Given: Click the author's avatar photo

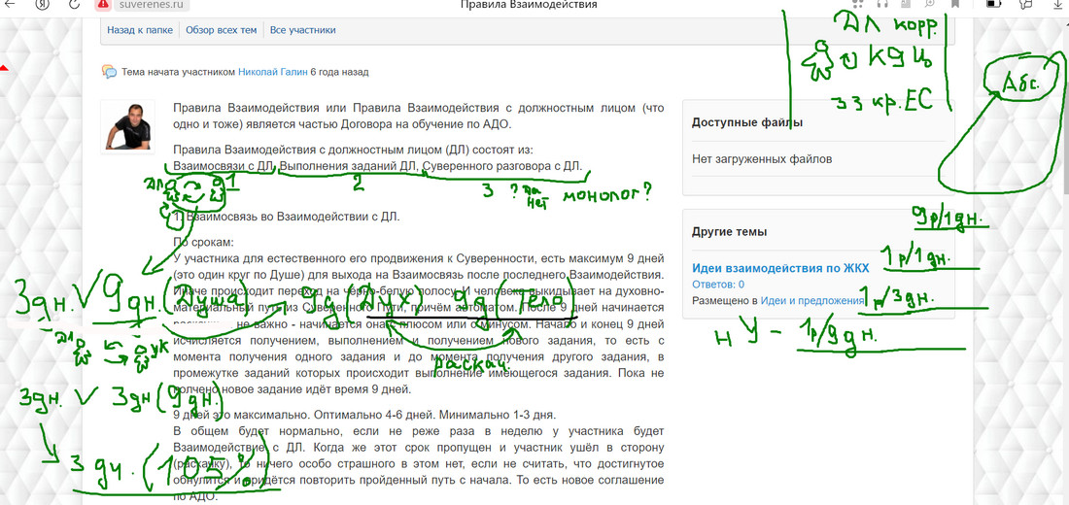Looking at the screenshot, I should coord(127,126).
